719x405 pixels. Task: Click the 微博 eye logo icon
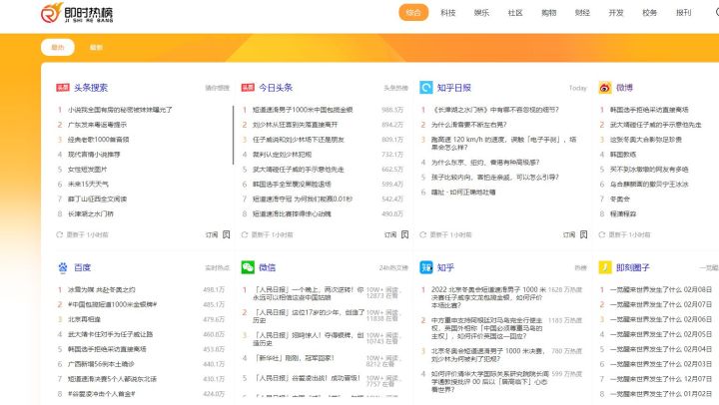tap(605, 88)
